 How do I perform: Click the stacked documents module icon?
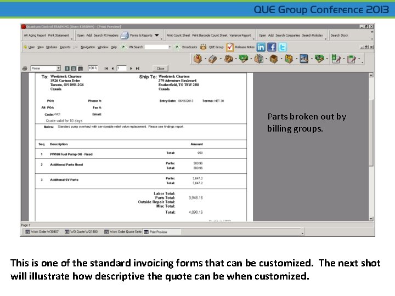pos(259,59)
